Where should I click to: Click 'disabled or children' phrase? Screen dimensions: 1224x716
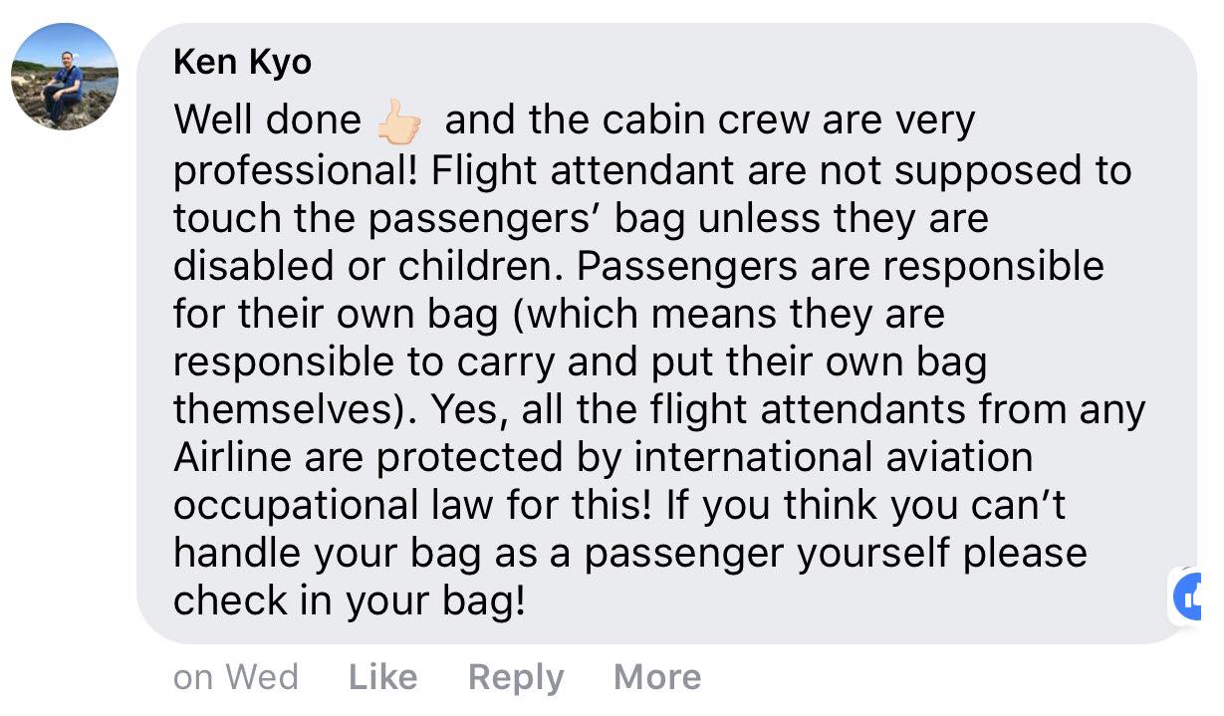[366, 265]
